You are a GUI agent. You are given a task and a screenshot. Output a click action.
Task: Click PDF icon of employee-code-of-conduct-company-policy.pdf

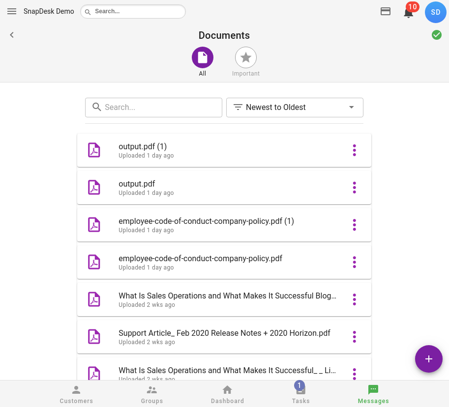pyautogui.click(x=94, y=262)
